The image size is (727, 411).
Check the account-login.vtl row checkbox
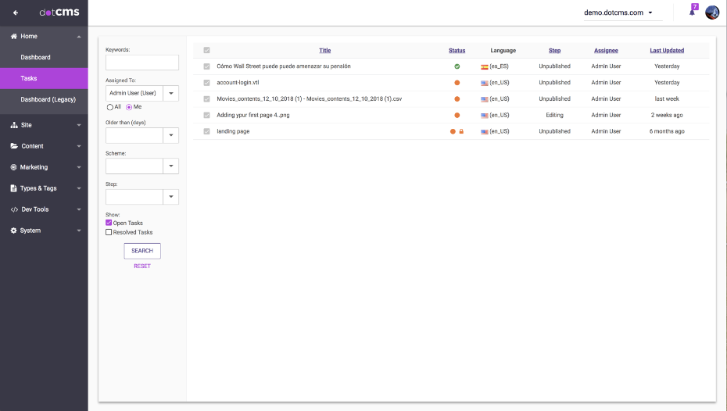tap(207, 83)
